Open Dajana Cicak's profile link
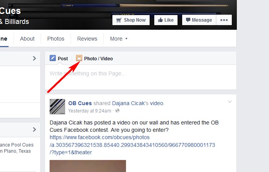 pos(128,103)
